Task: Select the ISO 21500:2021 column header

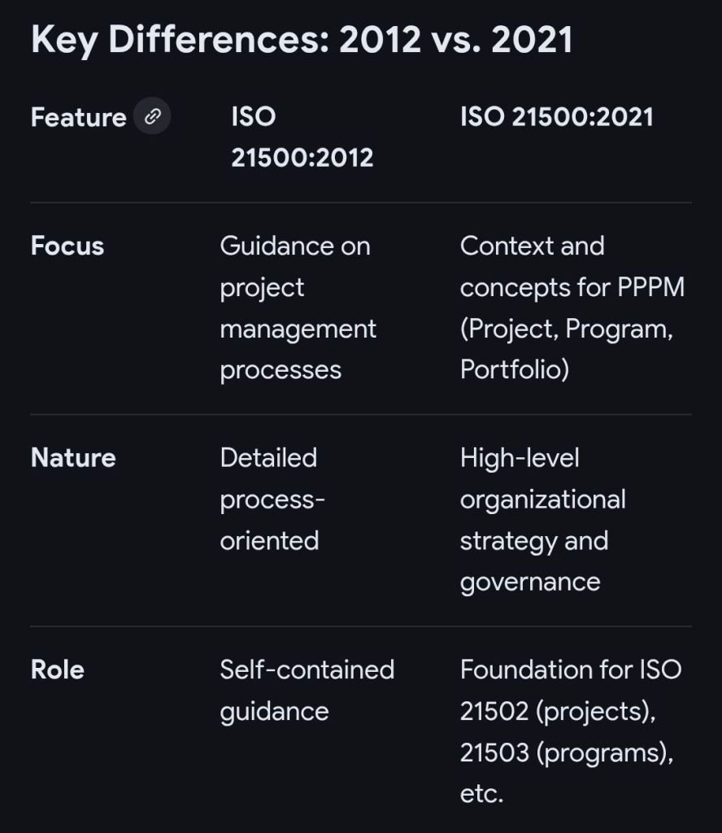Action: click(x=556, y=116)
